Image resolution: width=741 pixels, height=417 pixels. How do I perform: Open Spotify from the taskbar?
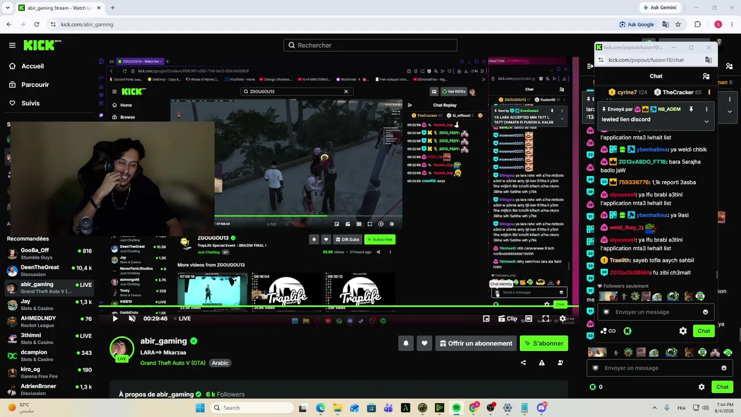(456, 408)
